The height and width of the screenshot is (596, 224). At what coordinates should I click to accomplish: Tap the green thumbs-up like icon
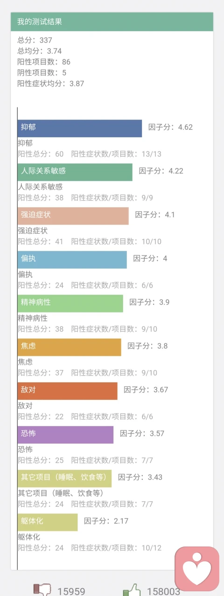(x=132, y=590)
